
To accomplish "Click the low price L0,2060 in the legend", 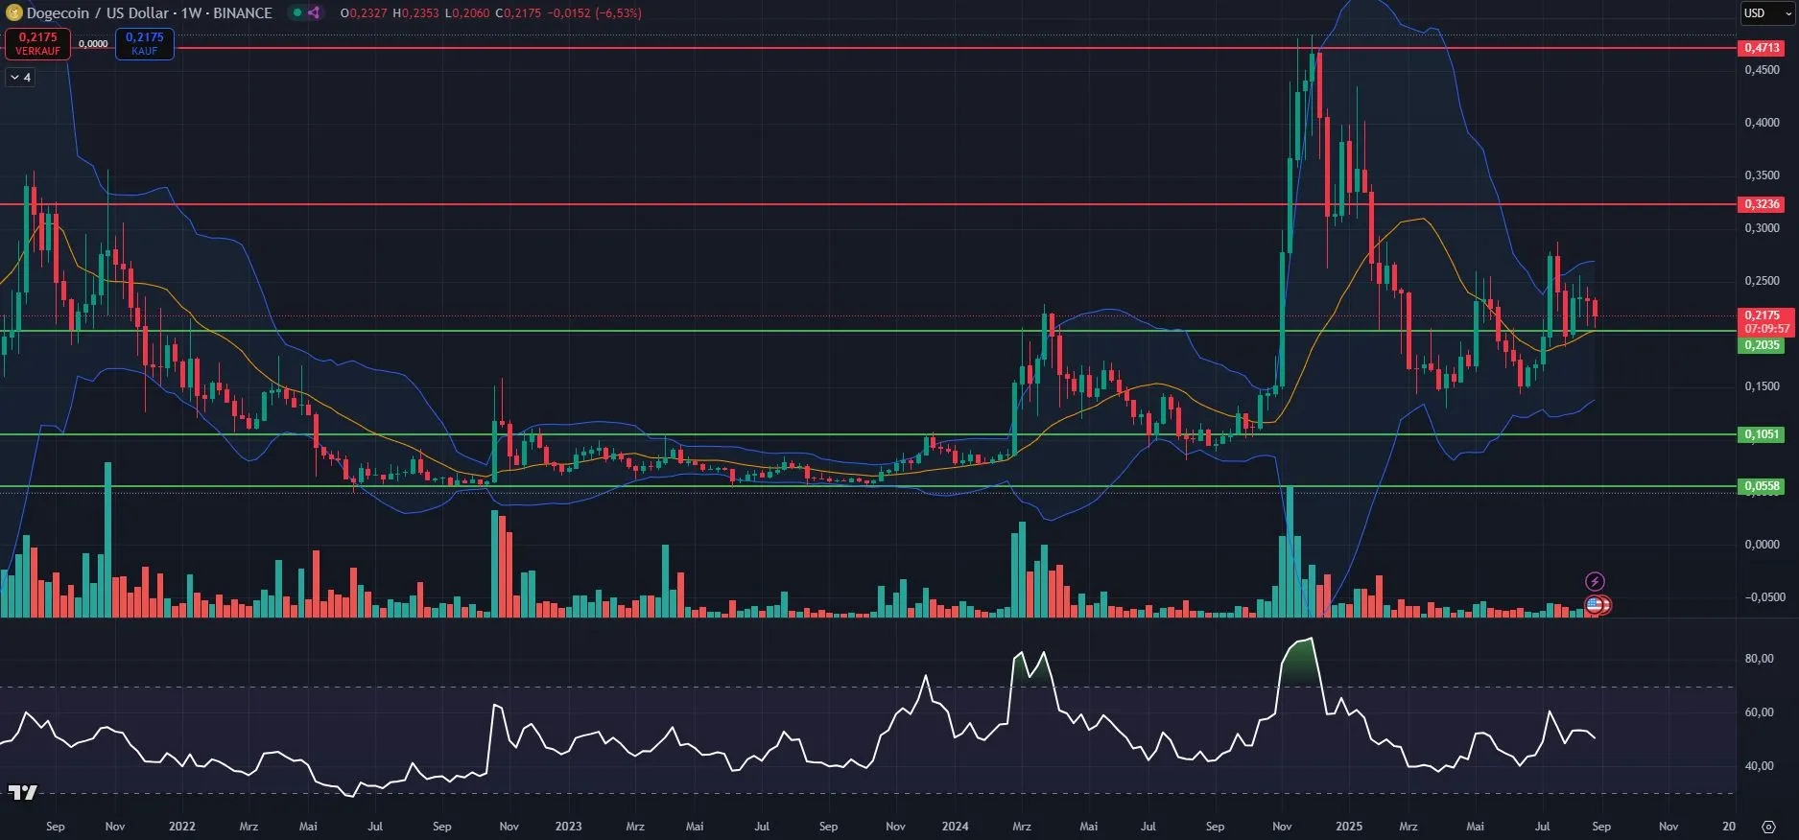I will pos(467,13).
